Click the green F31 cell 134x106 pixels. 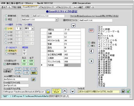[24, 64]
